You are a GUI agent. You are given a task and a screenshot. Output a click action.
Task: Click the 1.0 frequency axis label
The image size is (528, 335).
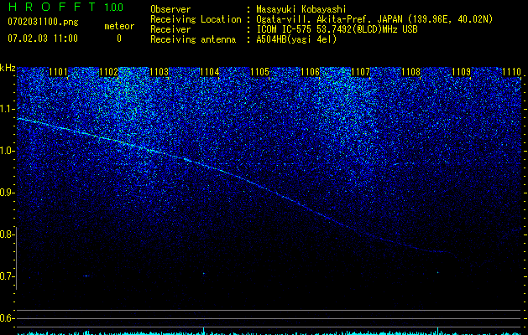click(8, 151)
